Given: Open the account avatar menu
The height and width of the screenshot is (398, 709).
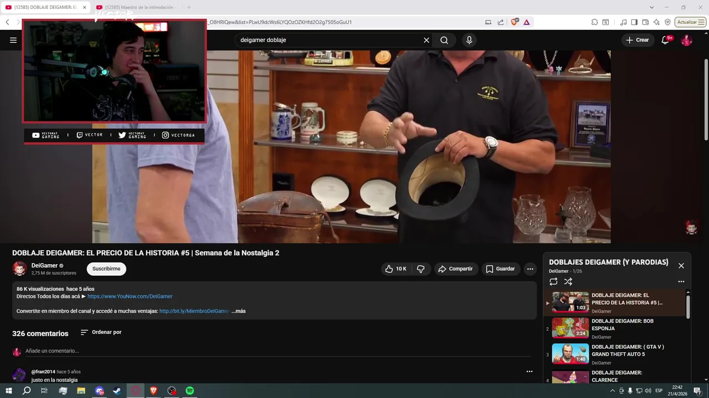Looking at the screenshot, I should [x=686, y=40].
